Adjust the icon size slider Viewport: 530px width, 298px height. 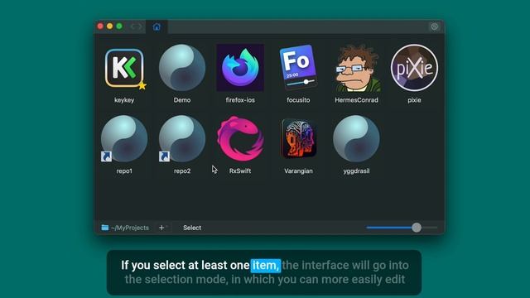(x=402, y=228)
